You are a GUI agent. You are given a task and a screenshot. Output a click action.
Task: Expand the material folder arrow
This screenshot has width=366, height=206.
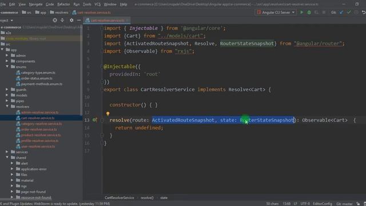12,180
